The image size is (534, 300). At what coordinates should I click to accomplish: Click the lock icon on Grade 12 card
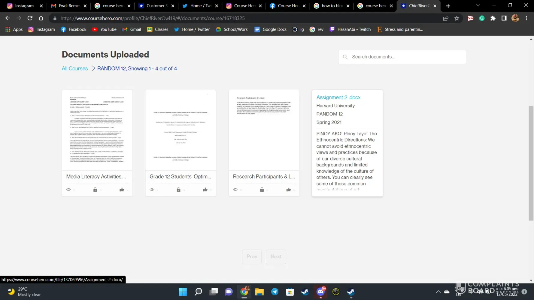[x=178, y=190]
